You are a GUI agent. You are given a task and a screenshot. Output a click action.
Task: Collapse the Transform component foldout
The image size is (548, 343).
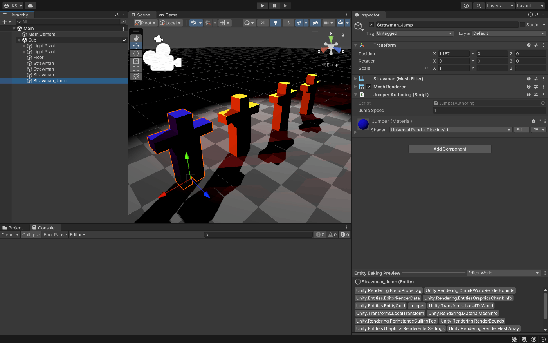[x=355, y=45]
